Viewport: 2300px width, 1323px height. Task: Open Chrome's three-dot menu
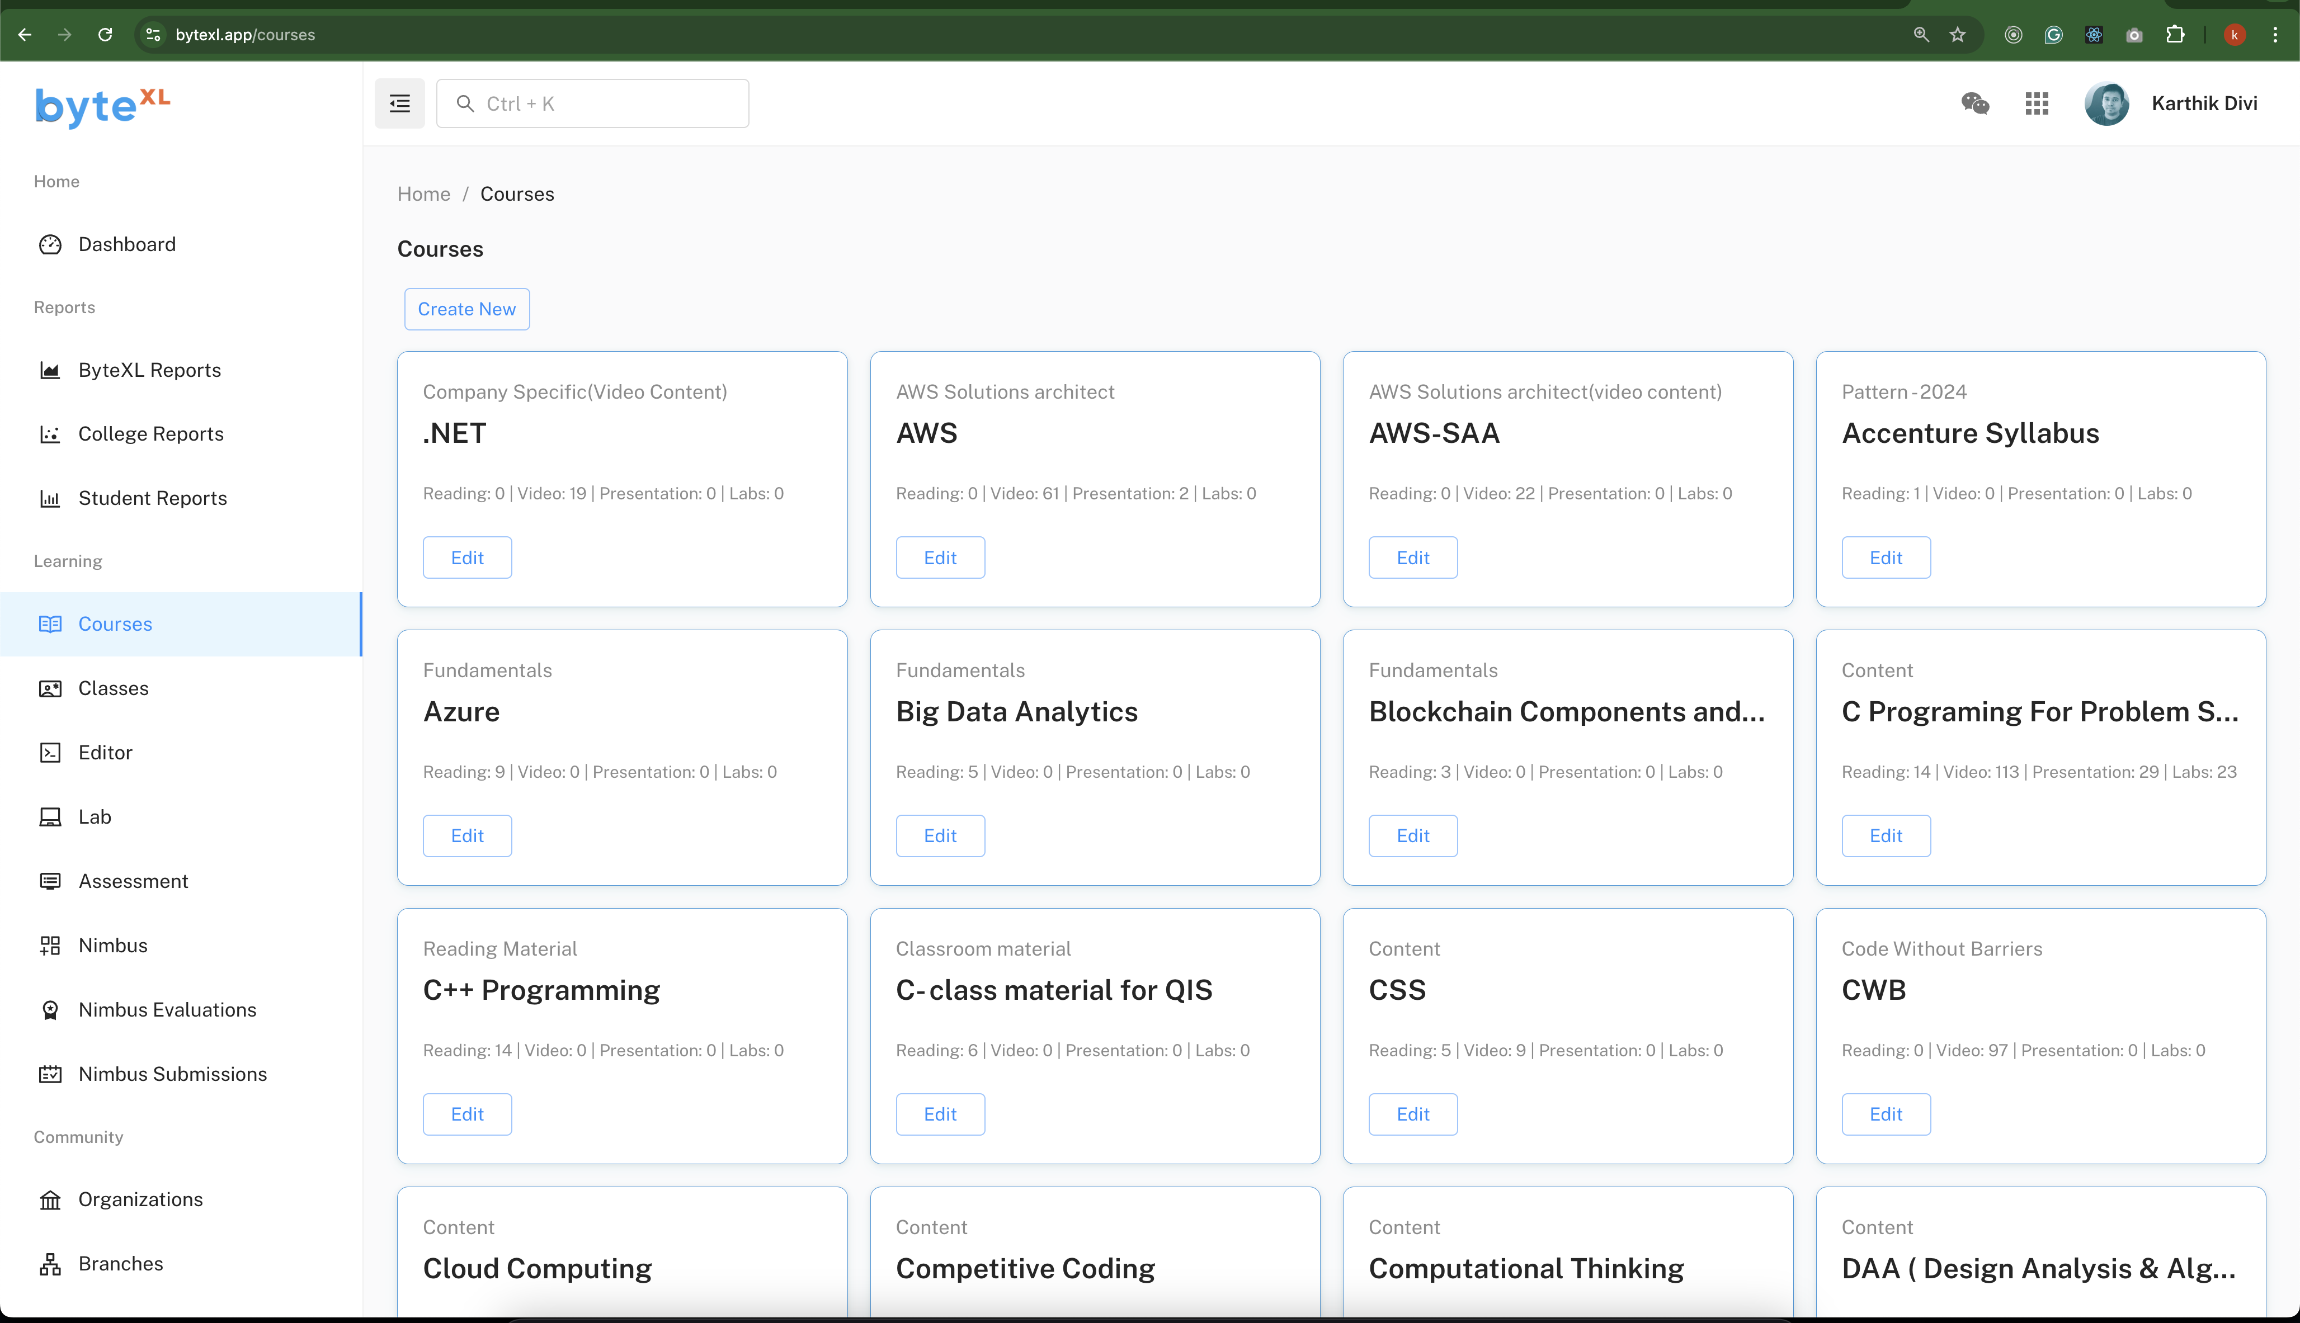point(2275,35)
